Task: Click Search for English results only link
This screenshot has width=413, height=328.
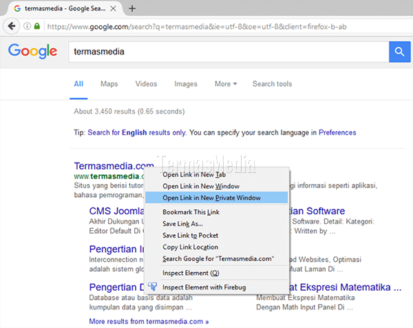Action: (x=136, y=132)
